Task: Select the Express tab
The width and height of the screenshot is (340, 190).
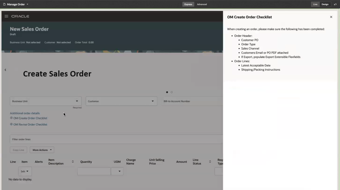Action: pyautogui.click(x=188, y=4)
